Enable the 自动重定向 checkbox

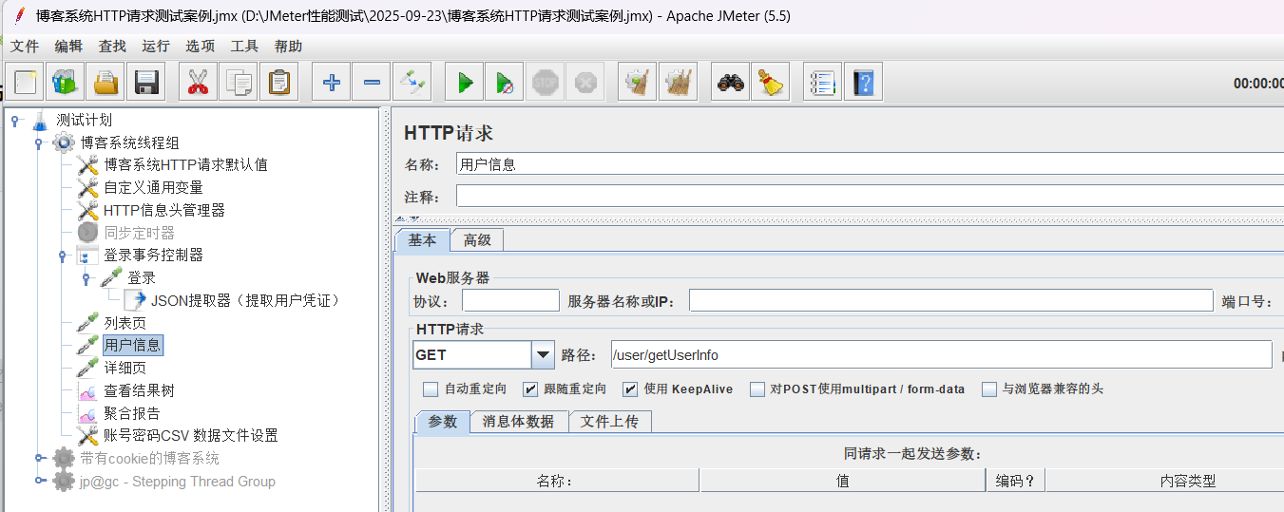click(431, 389)
